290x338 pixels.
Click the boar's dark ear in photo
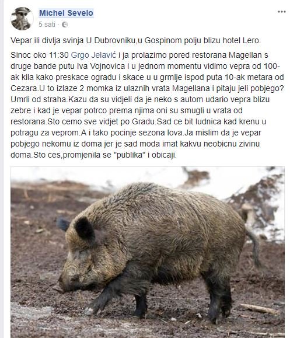click(x=84, y=229)
